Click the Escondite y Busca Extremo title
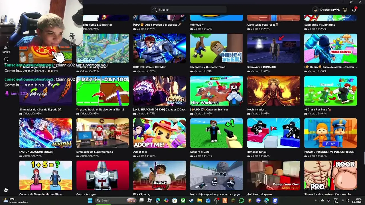This screenshot has width=365, height=205. (x=208, y=67)
